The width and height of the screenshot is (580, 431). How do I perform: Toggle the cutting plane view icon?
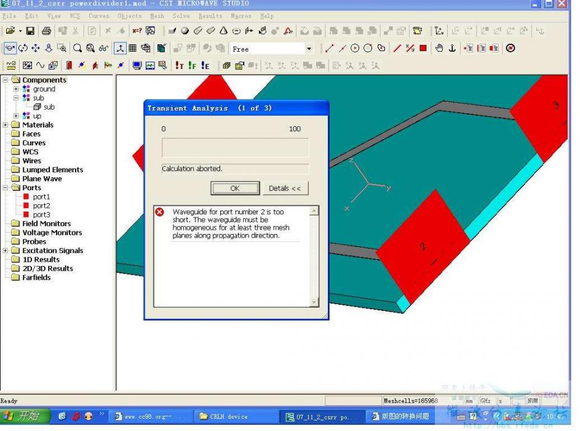coord(161,48)
